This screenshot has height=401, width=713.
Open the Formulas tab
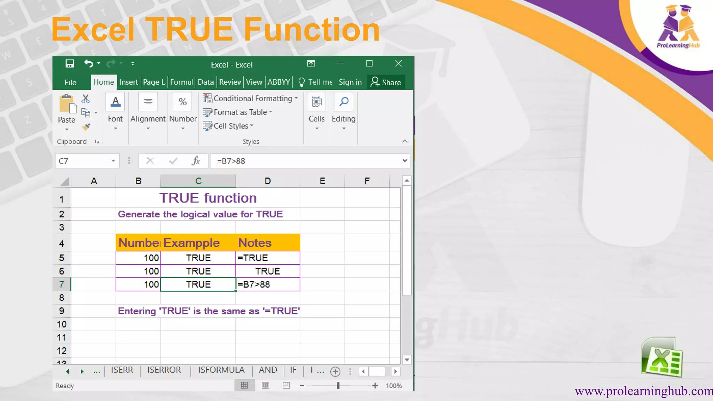point(181,82)
